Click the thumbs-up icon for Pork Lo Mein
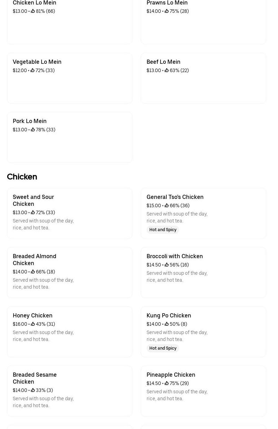 coord(33,130)
